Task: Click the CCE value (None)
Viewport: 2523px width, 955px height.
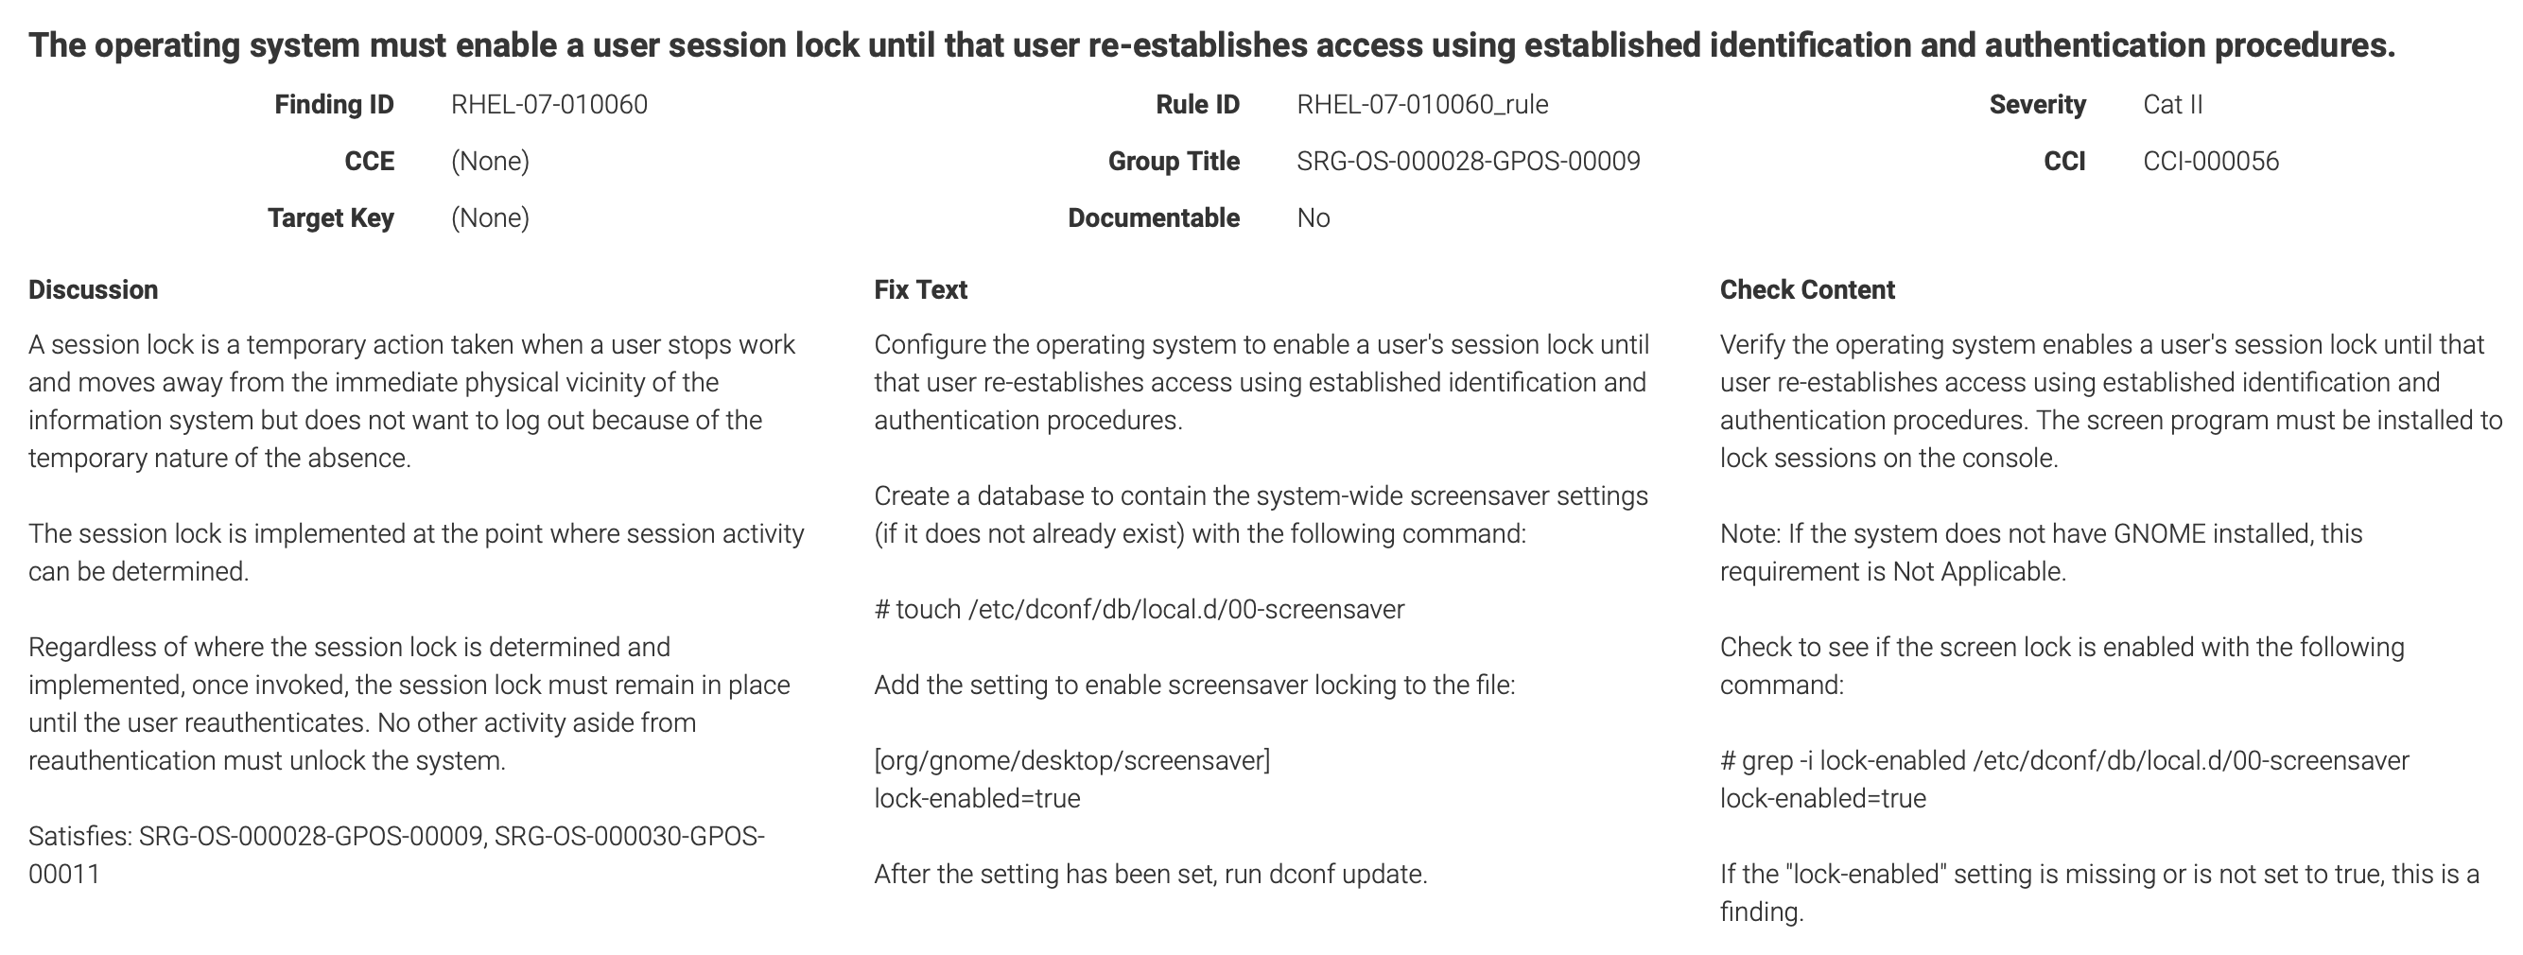Action: coord(490,162)
